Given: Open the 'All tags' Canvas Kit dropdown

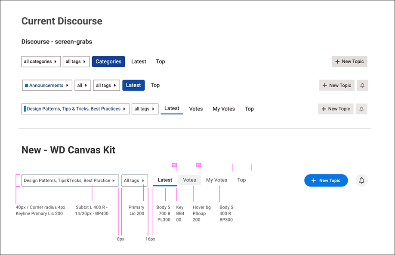Looking at the screenshot, I should (135, 181).
